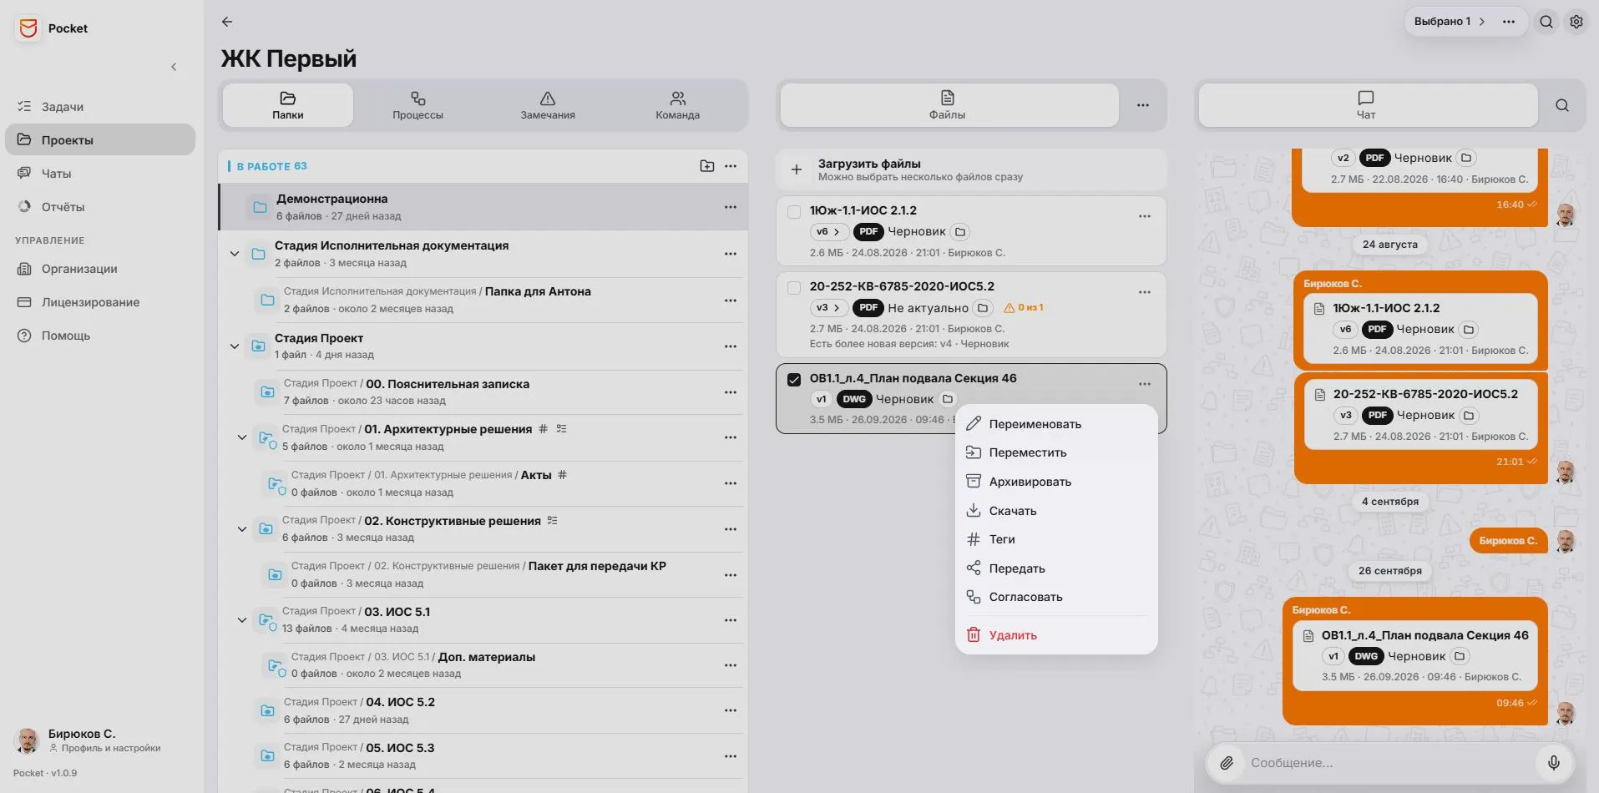Click the plus icon for Загрузить файлы
Image resolution: width=1599 pixels, height=793 pixels.
pos(797,169)
